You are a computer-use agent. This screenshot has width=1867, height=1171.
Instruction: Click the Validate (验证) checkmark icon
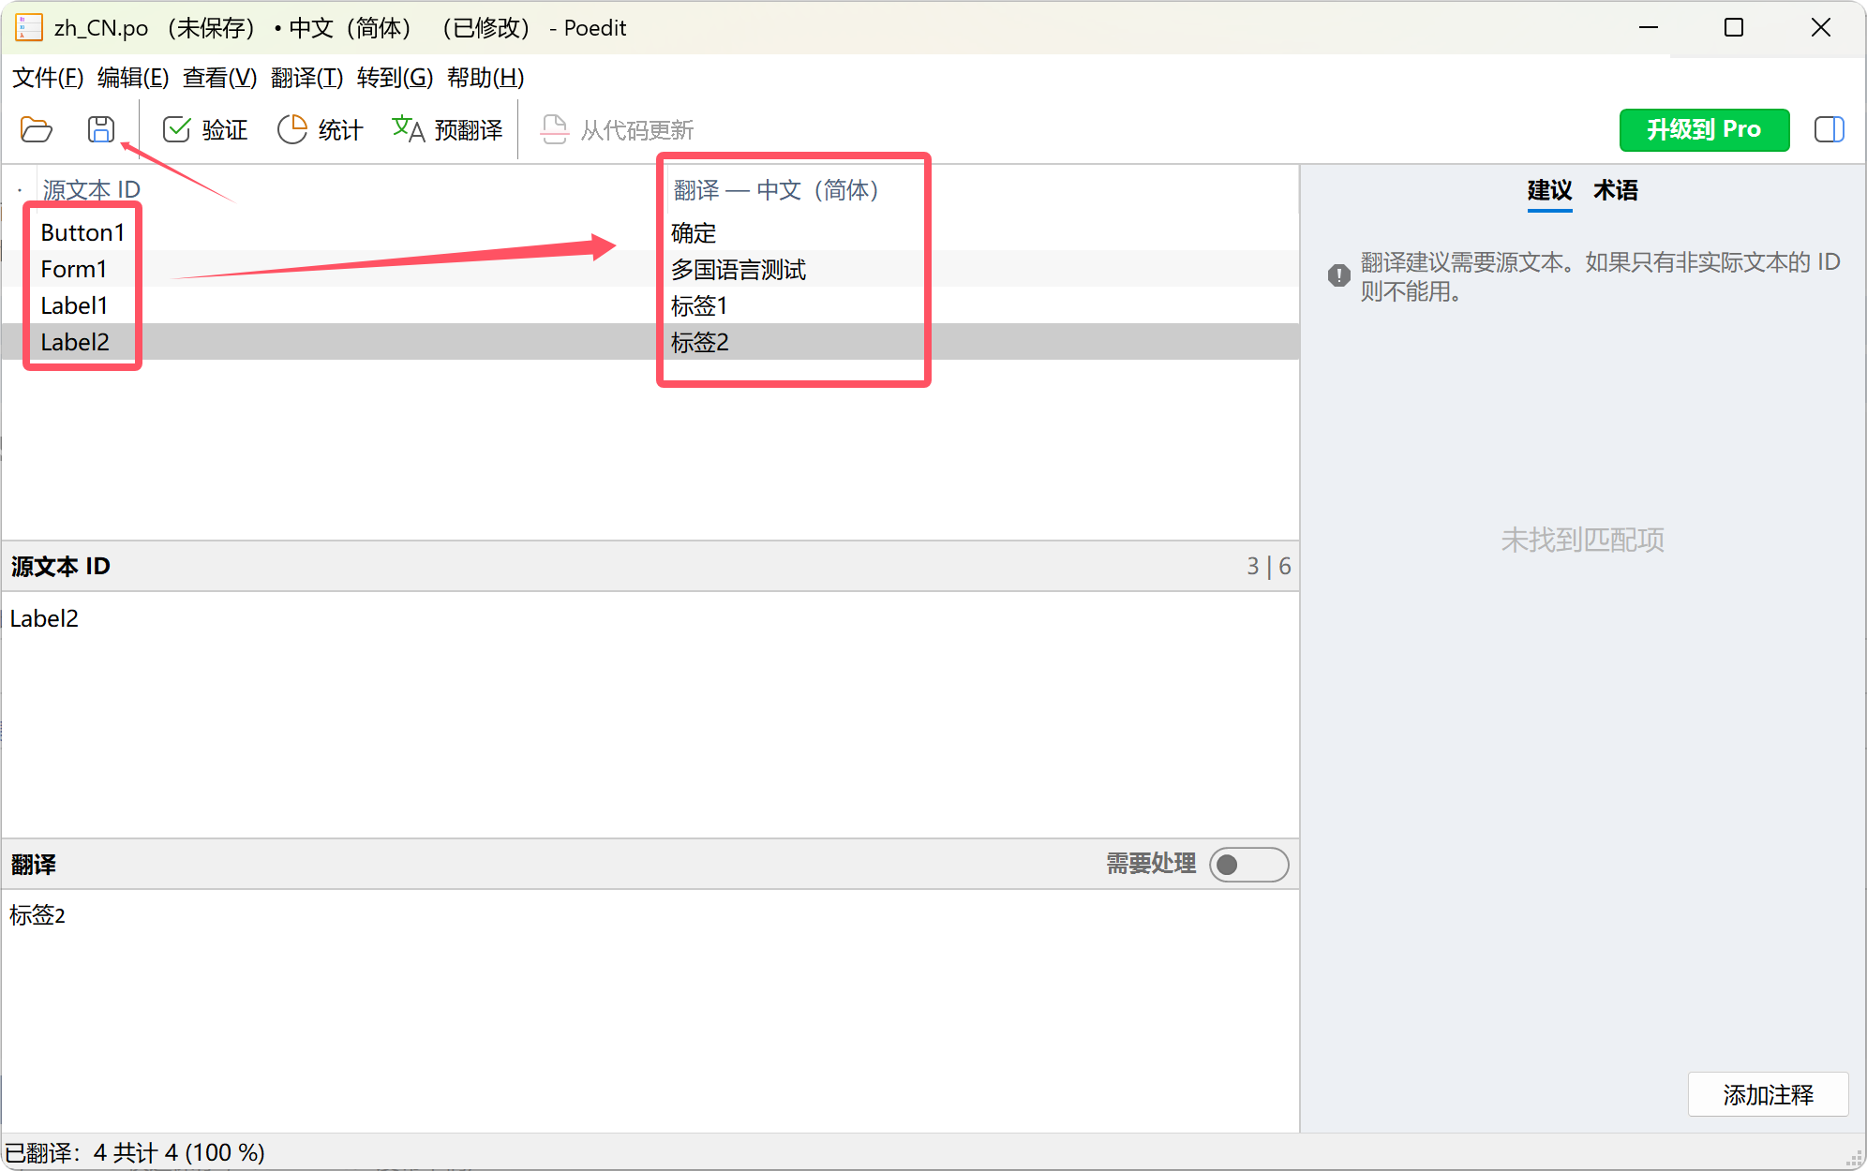click(177, 129)
